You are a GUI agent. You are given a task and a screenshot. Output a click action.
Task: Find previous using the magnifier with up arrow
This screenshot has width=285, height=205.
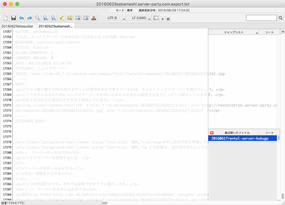point(54,18)
